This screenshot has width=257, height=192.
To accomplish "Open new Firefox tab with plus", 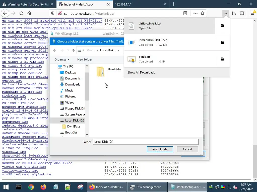I will [173, 4].
